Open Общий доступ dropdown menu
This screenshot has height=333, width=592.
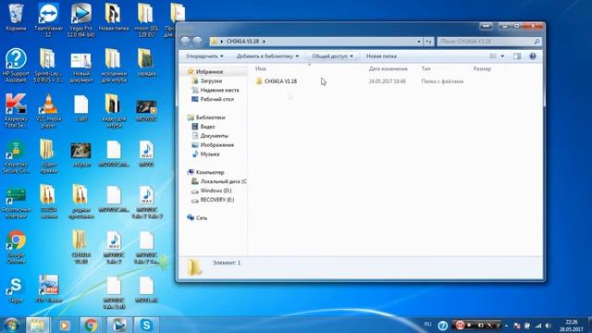click(332, 56)
